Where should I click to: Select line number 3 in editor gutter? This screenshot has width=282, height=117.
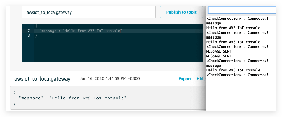(29, 36)
